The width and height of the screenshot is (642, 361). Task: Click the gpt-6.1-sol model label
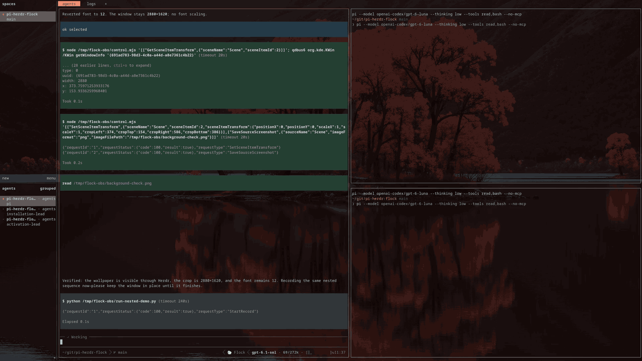click(264, 352)
